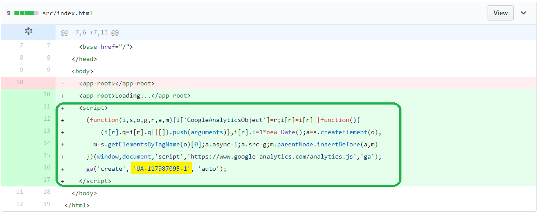Select added line number 13
Screen dimensions: 537x213
click(x=47, y=131)
